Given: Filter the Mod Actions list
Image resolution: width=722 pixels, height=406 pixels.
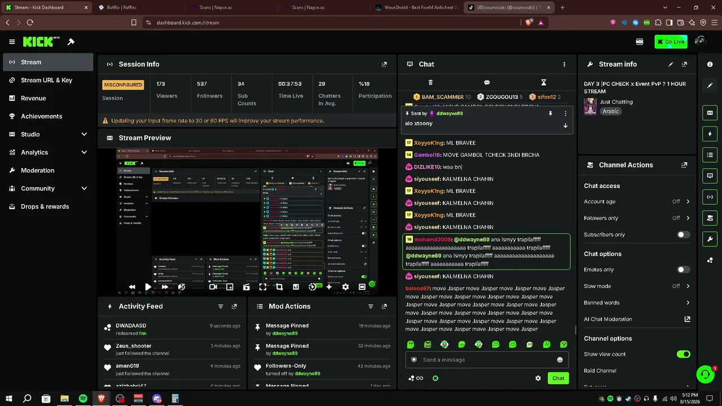Looking at the screenshot, I should [x=371, y=306].
